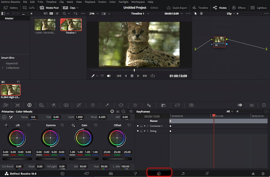270x177 pixels.
Task: Reset all primaries adjustments
Action: pos(131,111)
